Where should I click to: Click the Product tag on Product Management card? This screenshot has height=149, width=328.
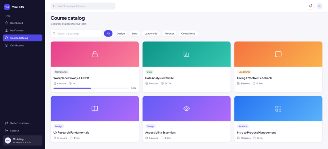(x=243, y=126)
